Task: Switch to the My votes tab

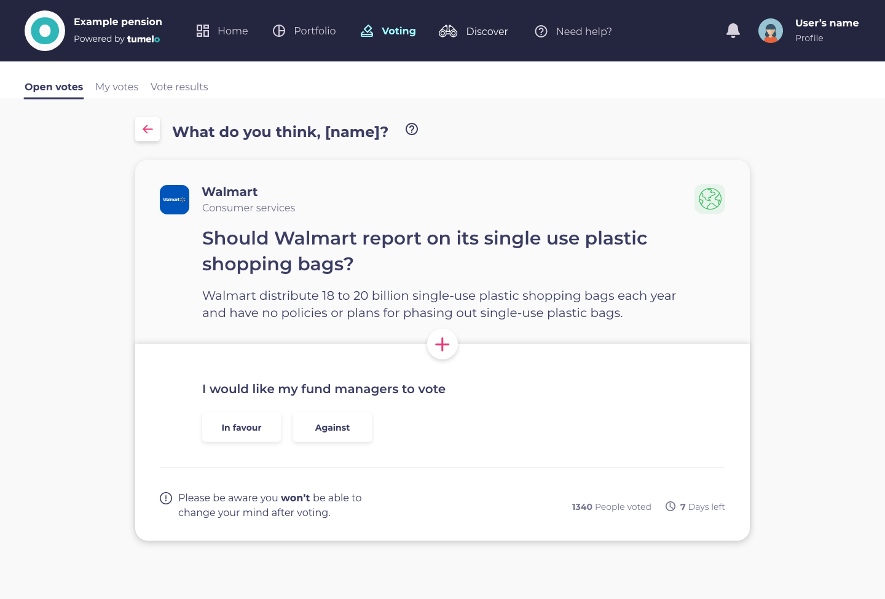Action: 117,87
